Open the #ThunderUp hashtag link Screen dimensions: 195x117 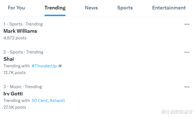coord(44,66)
